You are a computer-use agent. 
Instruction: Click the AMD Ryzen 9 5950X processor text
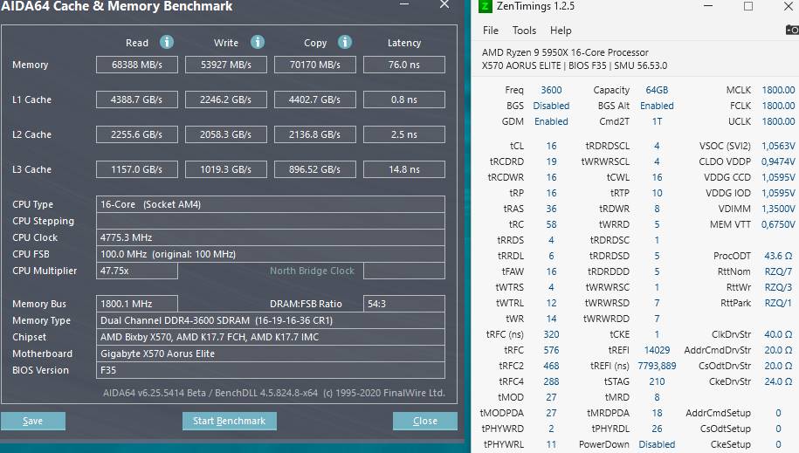[565, 52]
